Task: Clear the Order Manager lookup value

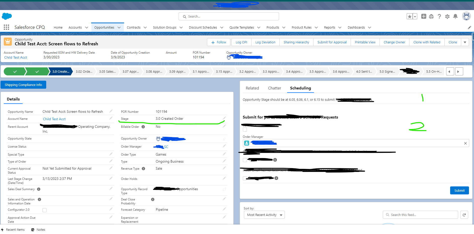Action: coord(465,143)
